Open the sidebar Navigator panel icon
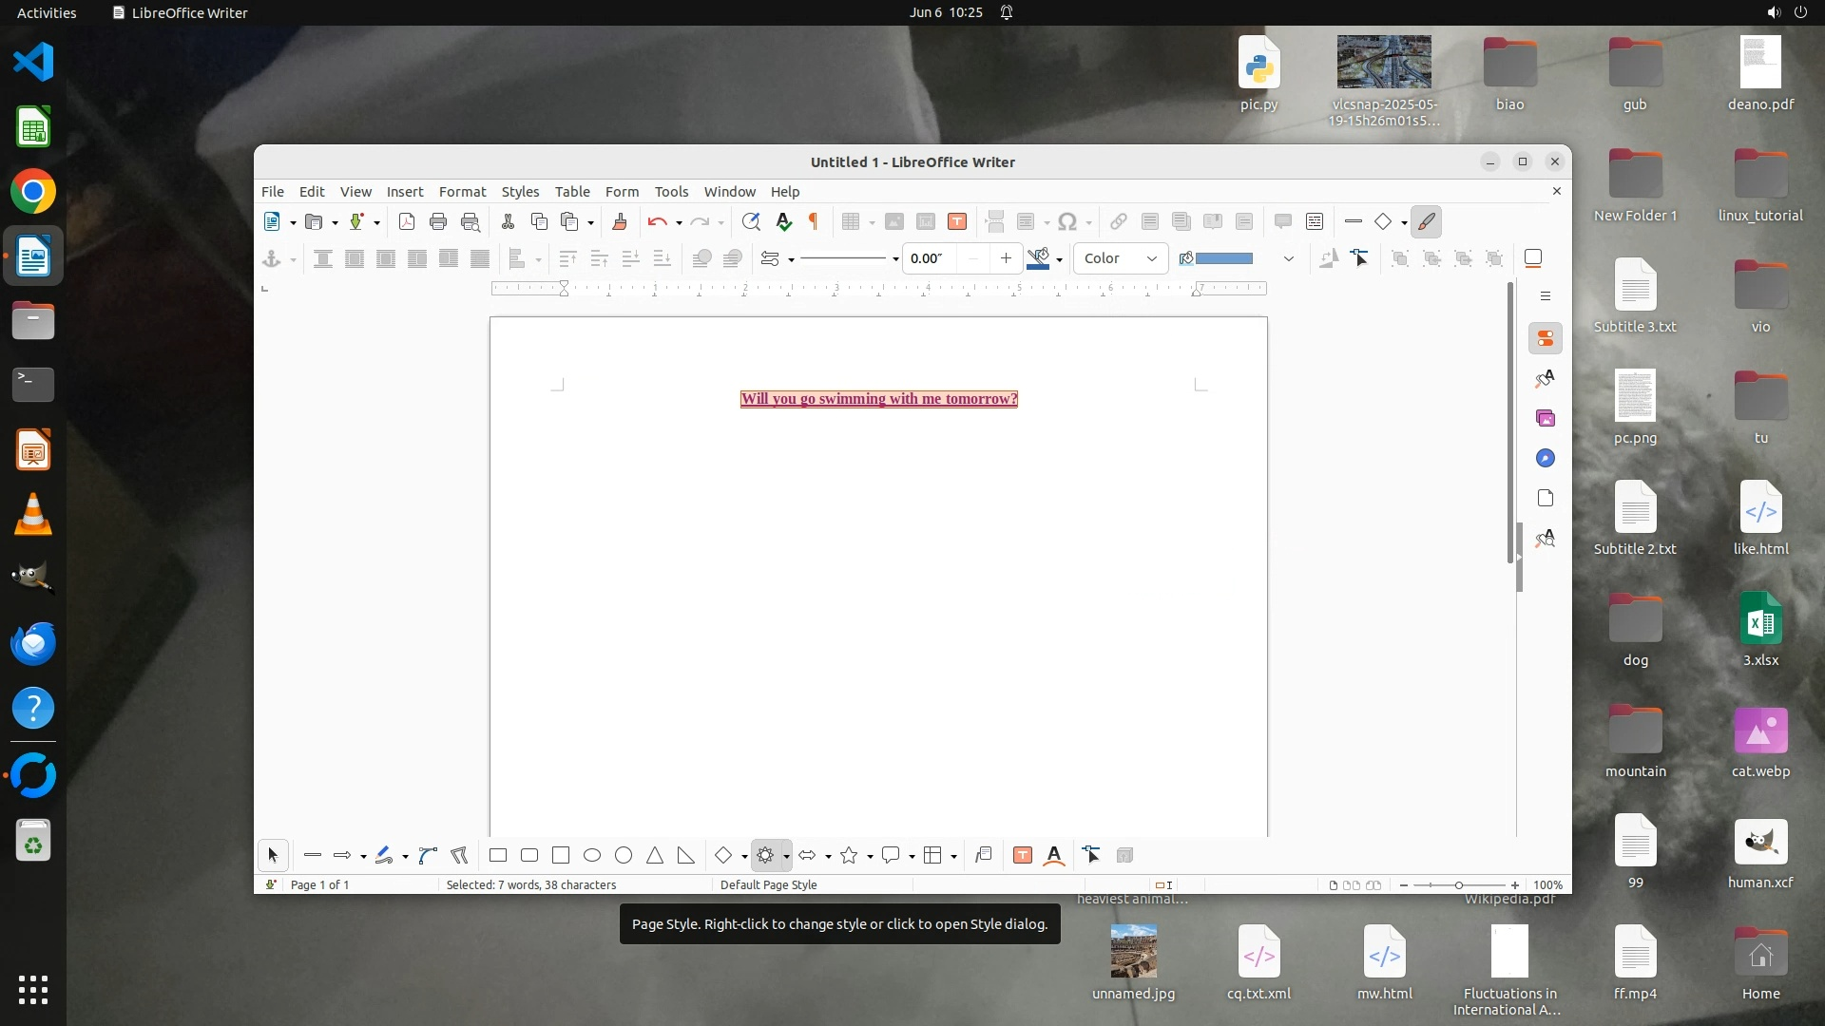1825x1026 pixels. coord(1546,458)
